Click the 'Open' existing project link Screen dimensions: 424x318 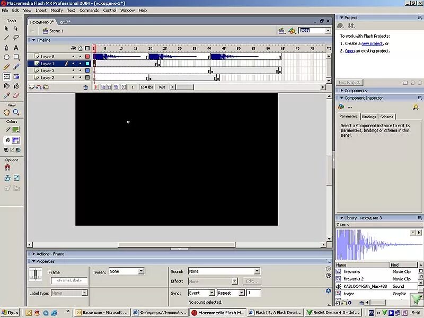[x=350, y=51]
